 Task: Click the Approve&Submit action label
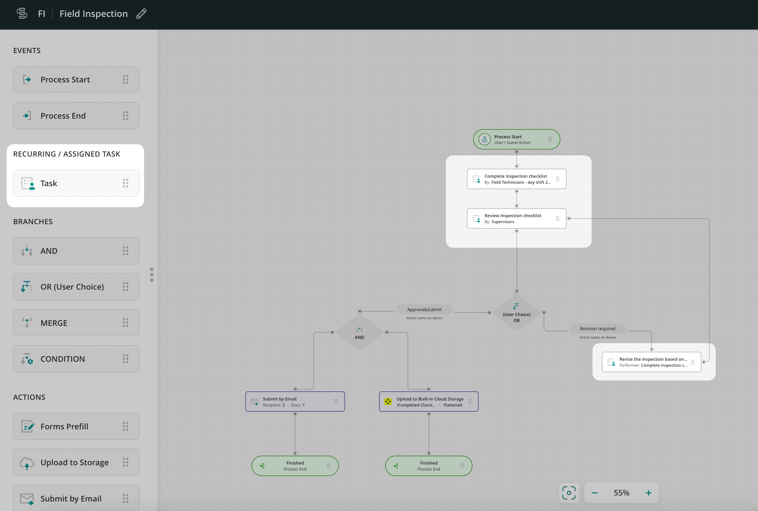(424, 310)
